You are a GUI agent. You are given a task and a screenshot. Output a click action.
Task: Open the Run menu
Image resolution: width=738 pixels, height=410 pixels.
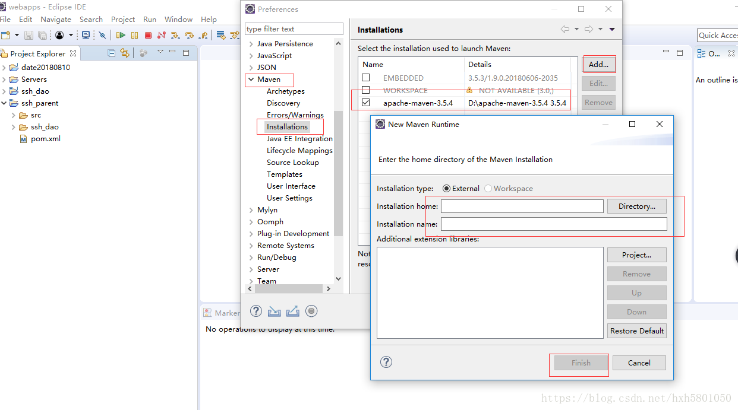click(x=150, y=20)
